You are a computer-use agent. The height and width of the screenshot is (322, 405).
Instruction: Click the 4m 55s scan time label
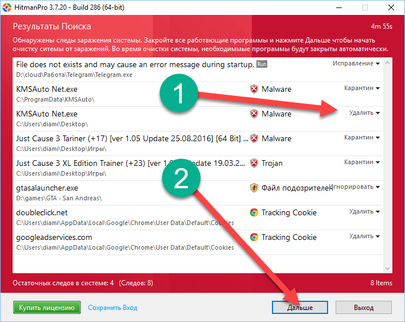pos(381,26)
